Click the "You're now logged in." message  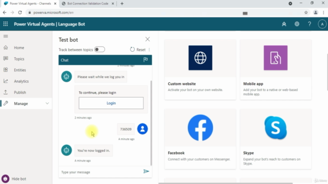coord(93,150)
